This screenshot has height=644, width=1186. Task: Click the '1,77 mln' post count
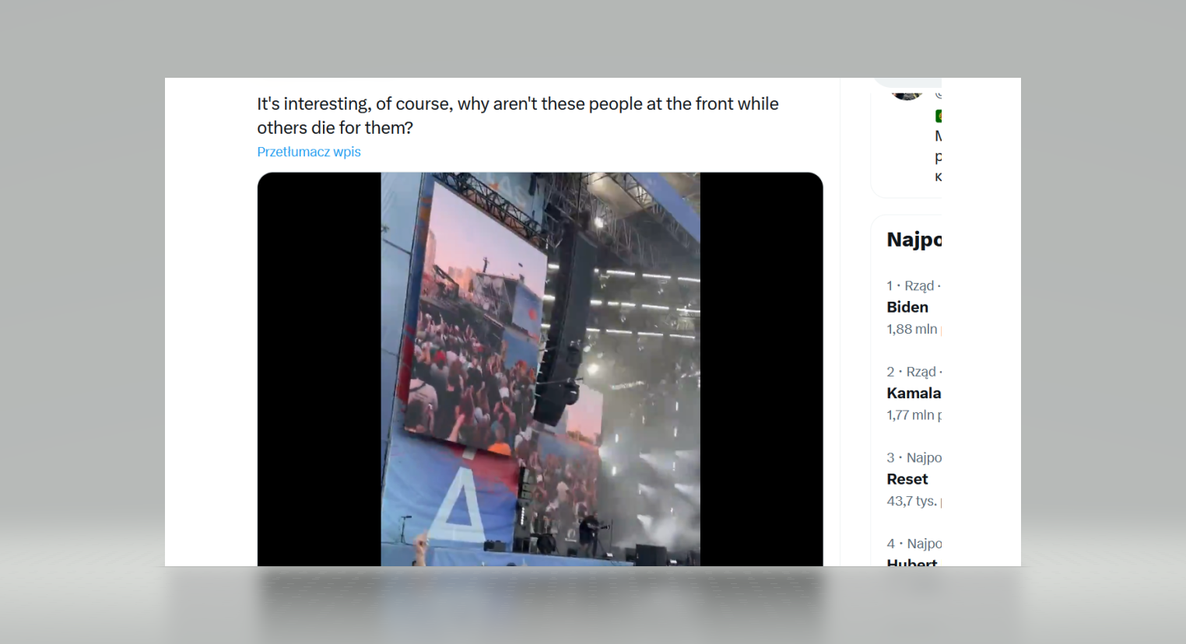point(911,415)
